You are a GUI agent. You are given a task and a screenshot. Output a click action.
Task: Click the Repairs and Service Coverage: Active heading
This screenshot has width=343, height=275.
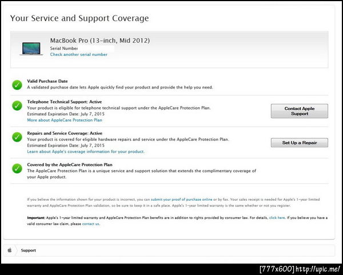pyautogui.click(x=65, y=133)
